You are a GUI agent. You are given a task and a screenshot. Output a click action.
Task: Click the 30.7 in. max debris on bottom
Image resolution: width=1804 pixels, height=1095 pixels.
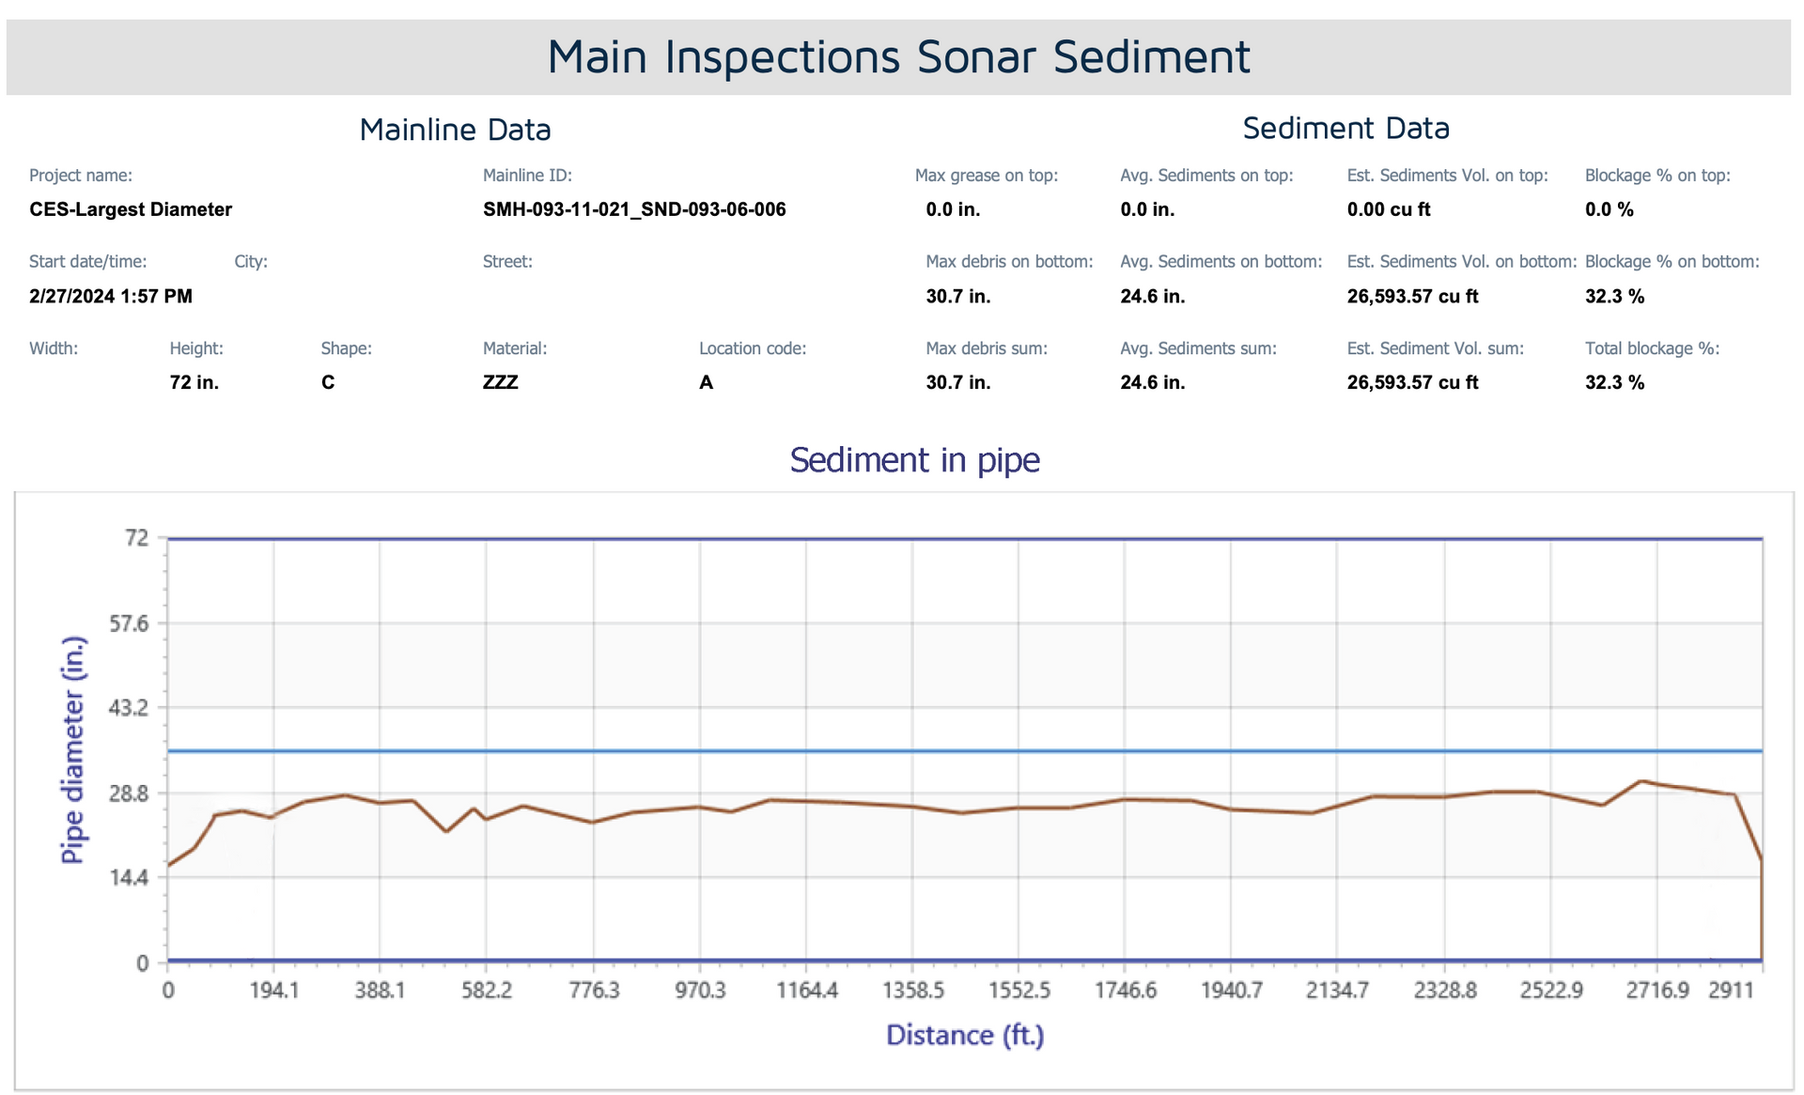pyautogui.click(x=958, y=297)
